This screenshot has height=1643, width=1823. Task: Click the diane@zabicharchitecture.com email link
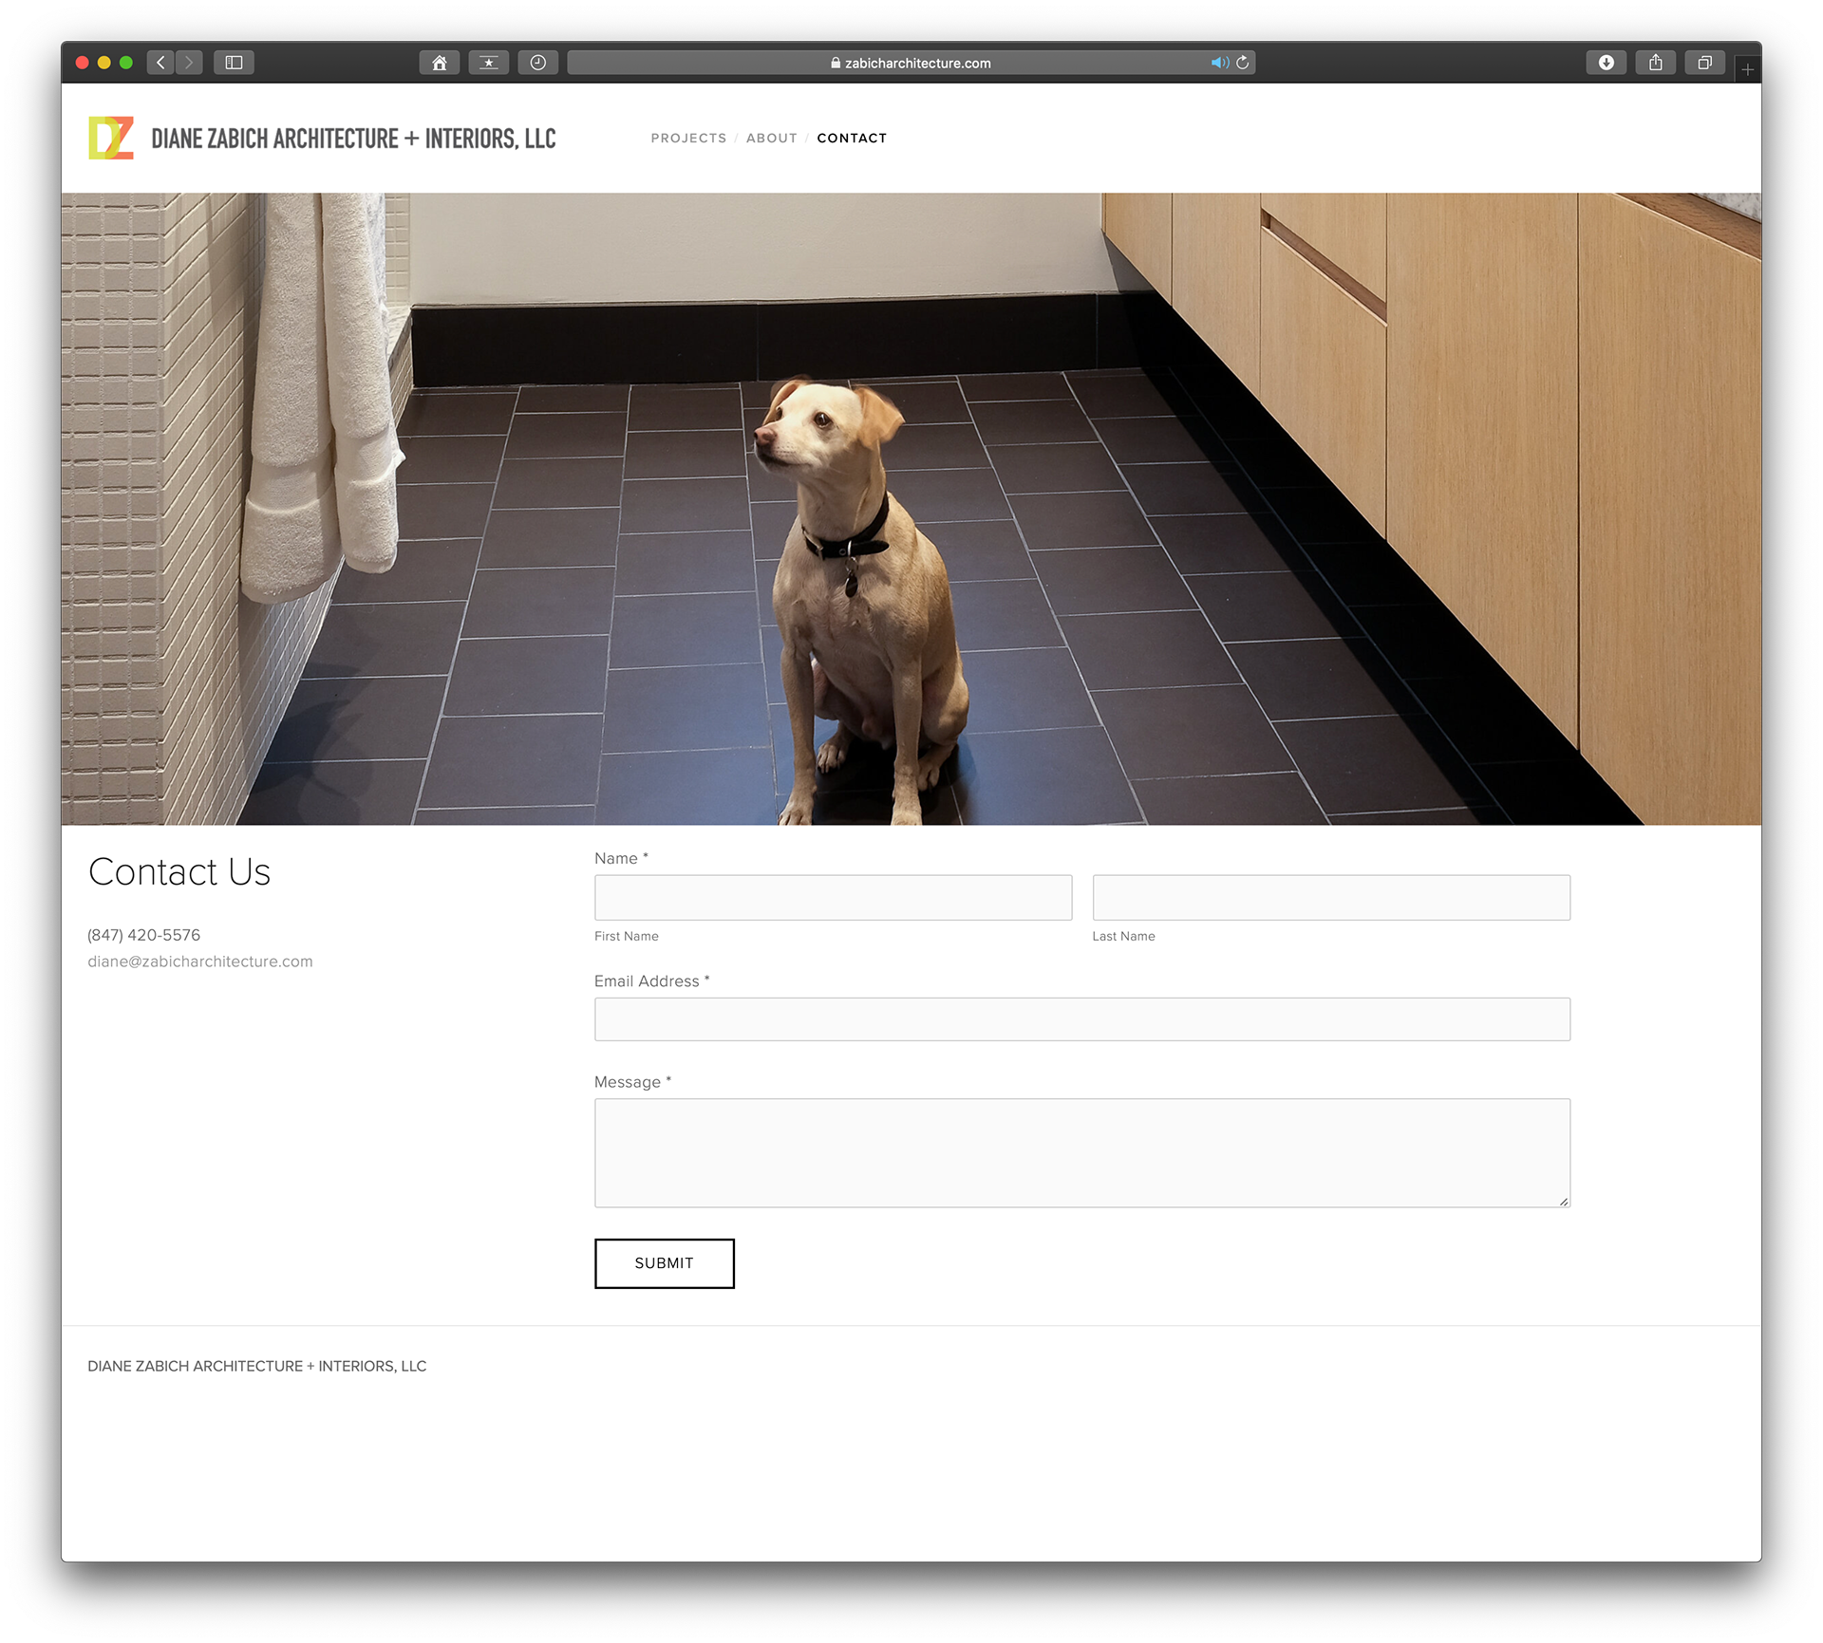click(200, 962)
